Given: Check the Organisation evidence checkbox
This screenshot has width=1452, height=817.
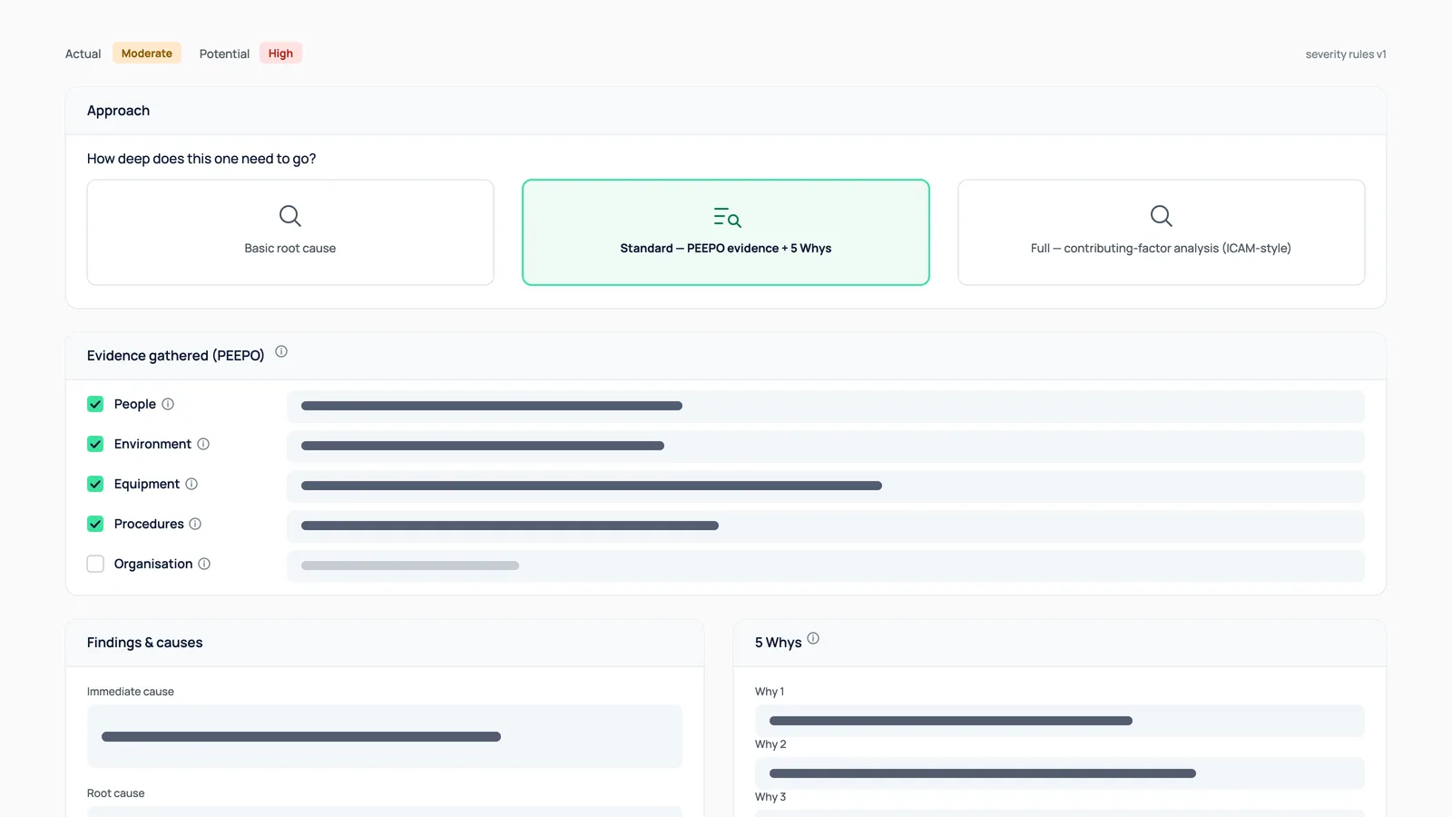Looking at the screenshot, I should pos(95,564).
